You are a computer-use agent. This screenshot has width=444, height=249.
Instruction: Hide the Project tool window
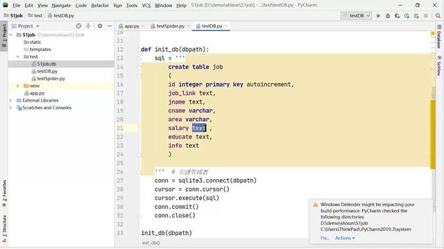click(110, 26)
